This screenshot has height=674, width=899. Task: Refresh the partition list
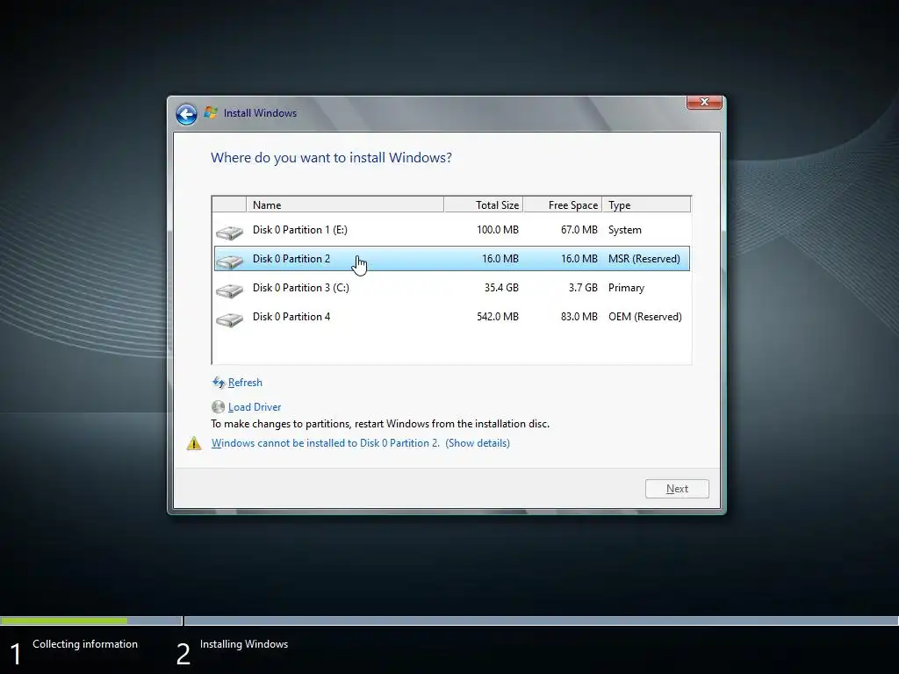[x=245, y=383]
